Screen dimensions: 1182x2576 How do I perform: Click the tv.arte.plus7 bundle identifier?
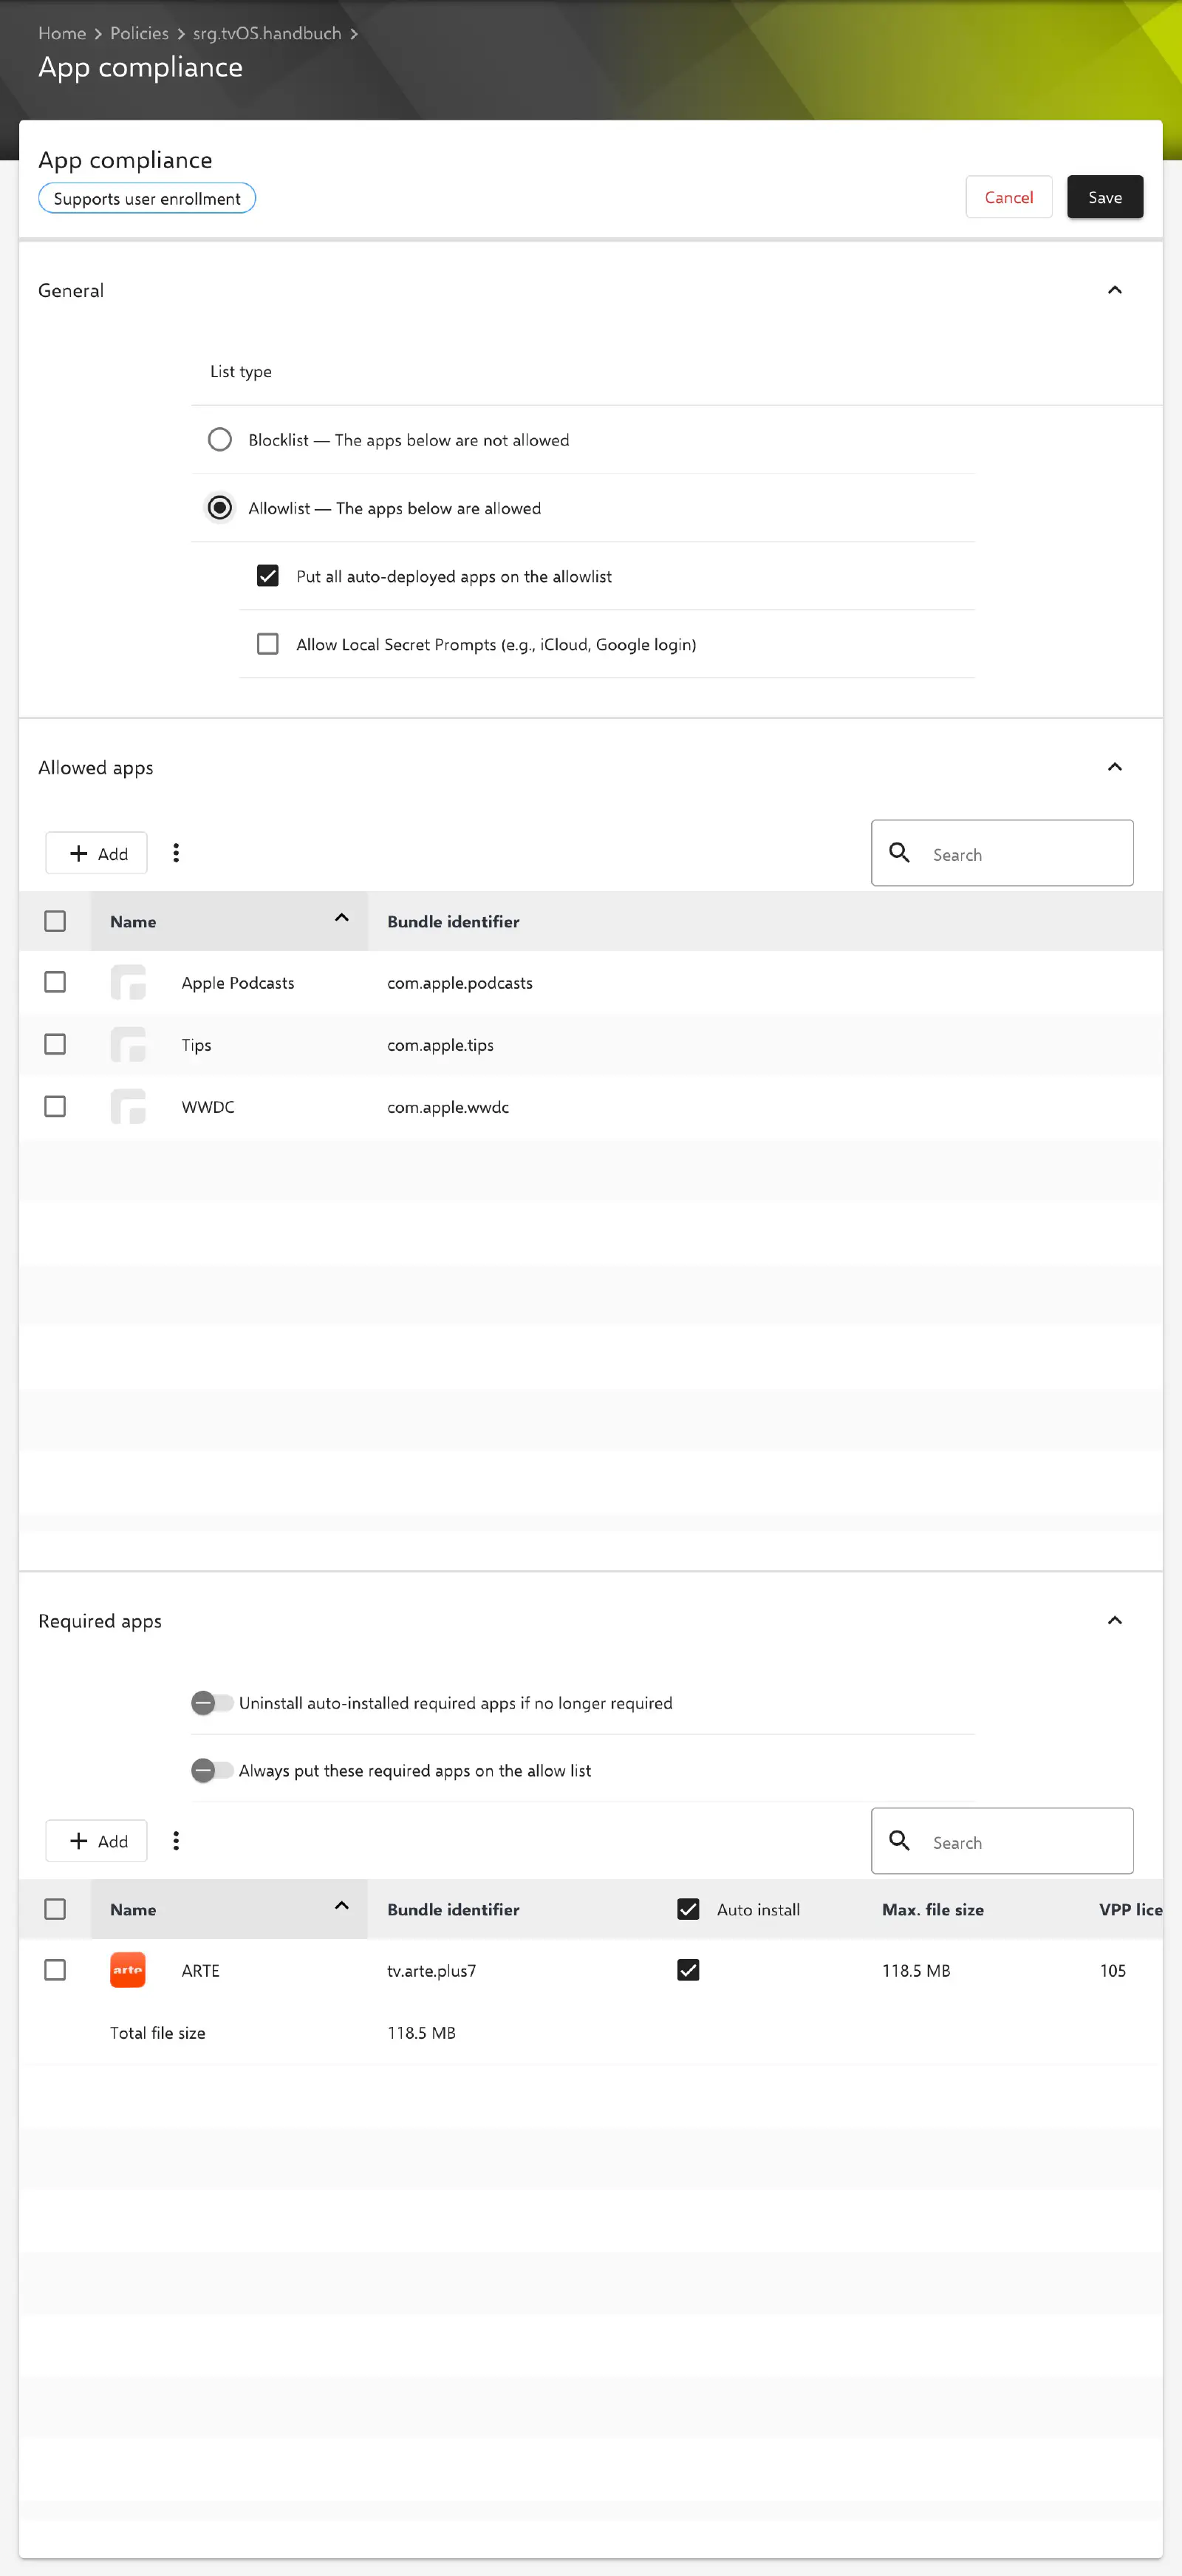(x=431, y=1970)
